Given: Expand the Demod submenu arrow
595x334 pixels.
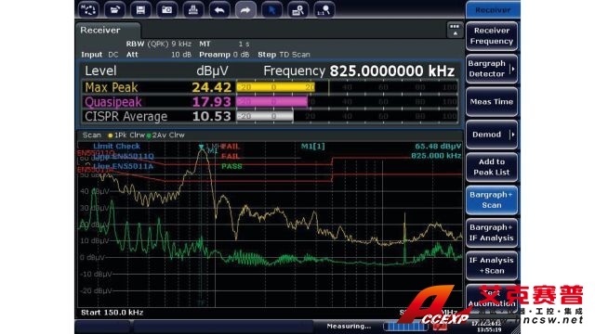Looking at the screenshot, I should (x=512, y=135).
